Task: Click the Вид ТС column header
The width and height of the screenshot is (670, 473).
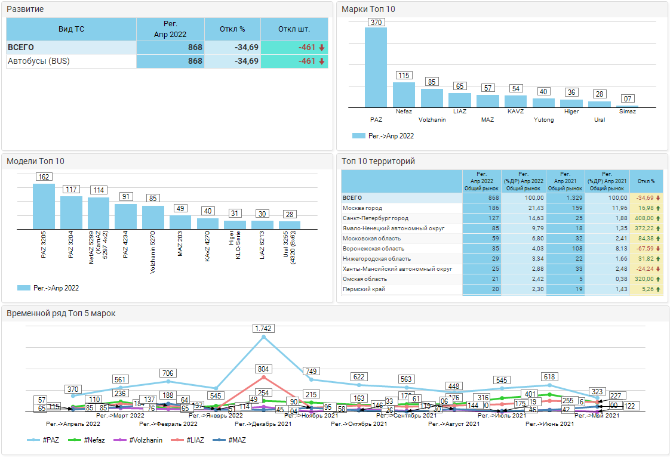Action: tap(71, 29)
